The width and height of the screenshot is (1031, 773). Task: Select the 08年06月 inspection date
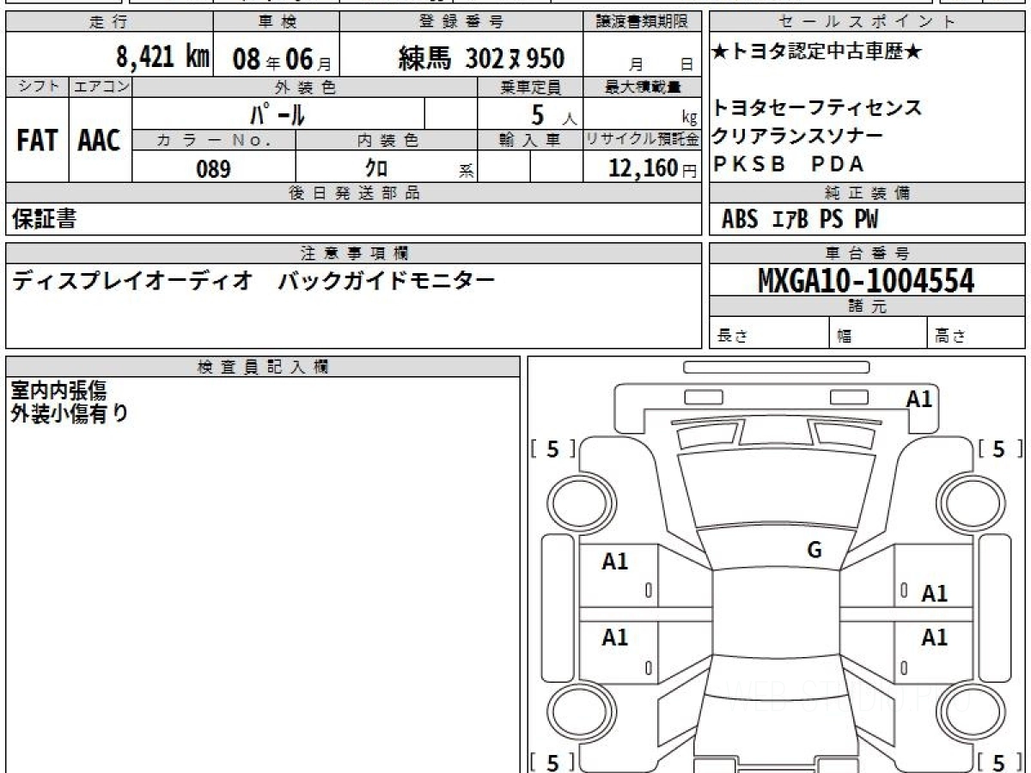(281, 58)
